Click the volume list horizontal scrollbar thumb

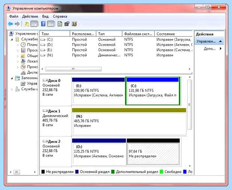tap(73, 69)
